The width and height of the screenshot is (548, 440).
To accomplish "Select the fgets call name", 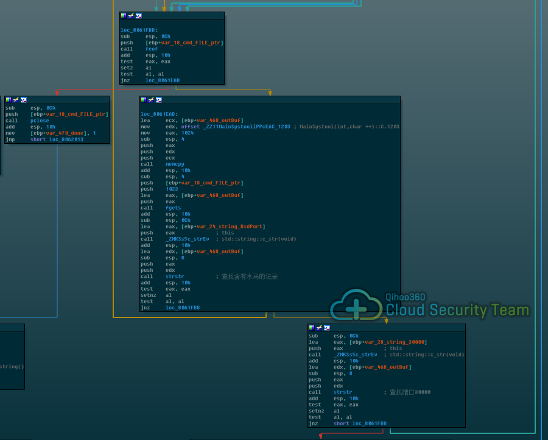I will point(173,208).
